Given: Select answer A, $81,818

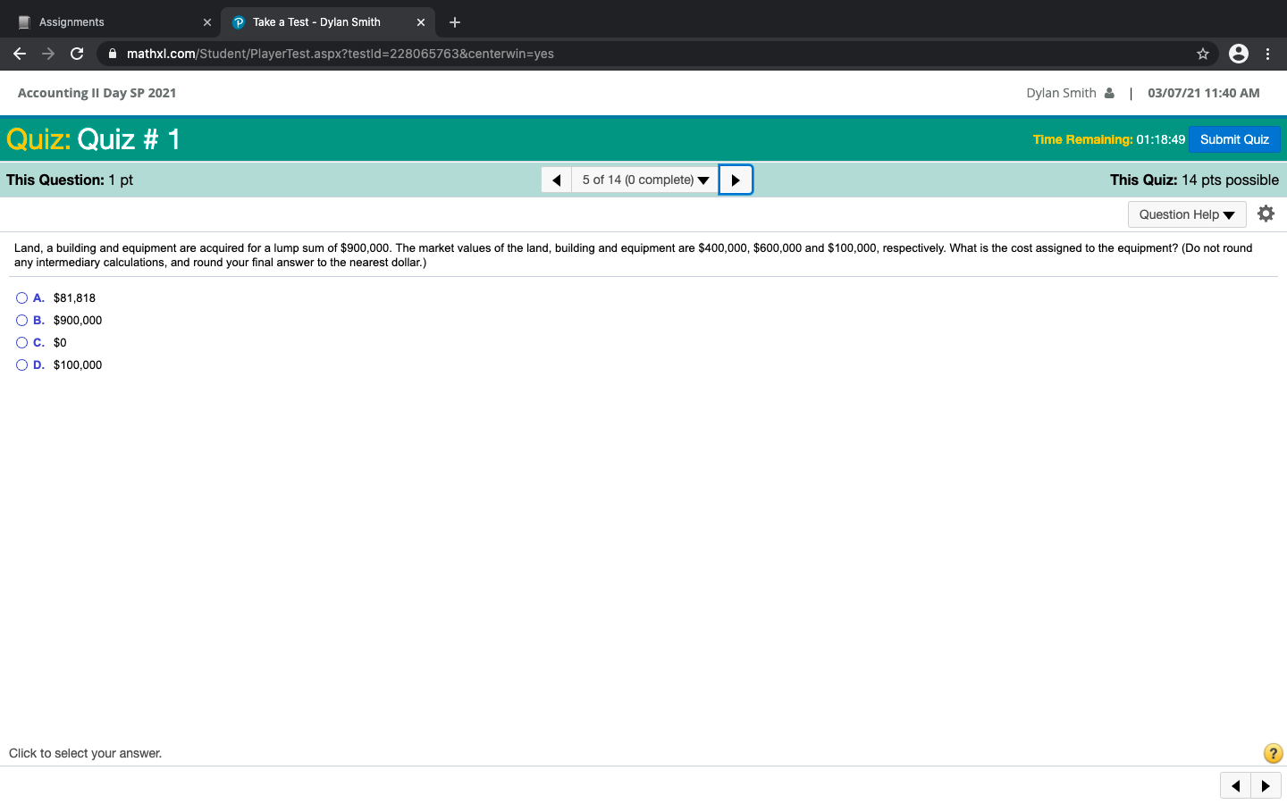Looking at the screenshot, I should 21,298.
